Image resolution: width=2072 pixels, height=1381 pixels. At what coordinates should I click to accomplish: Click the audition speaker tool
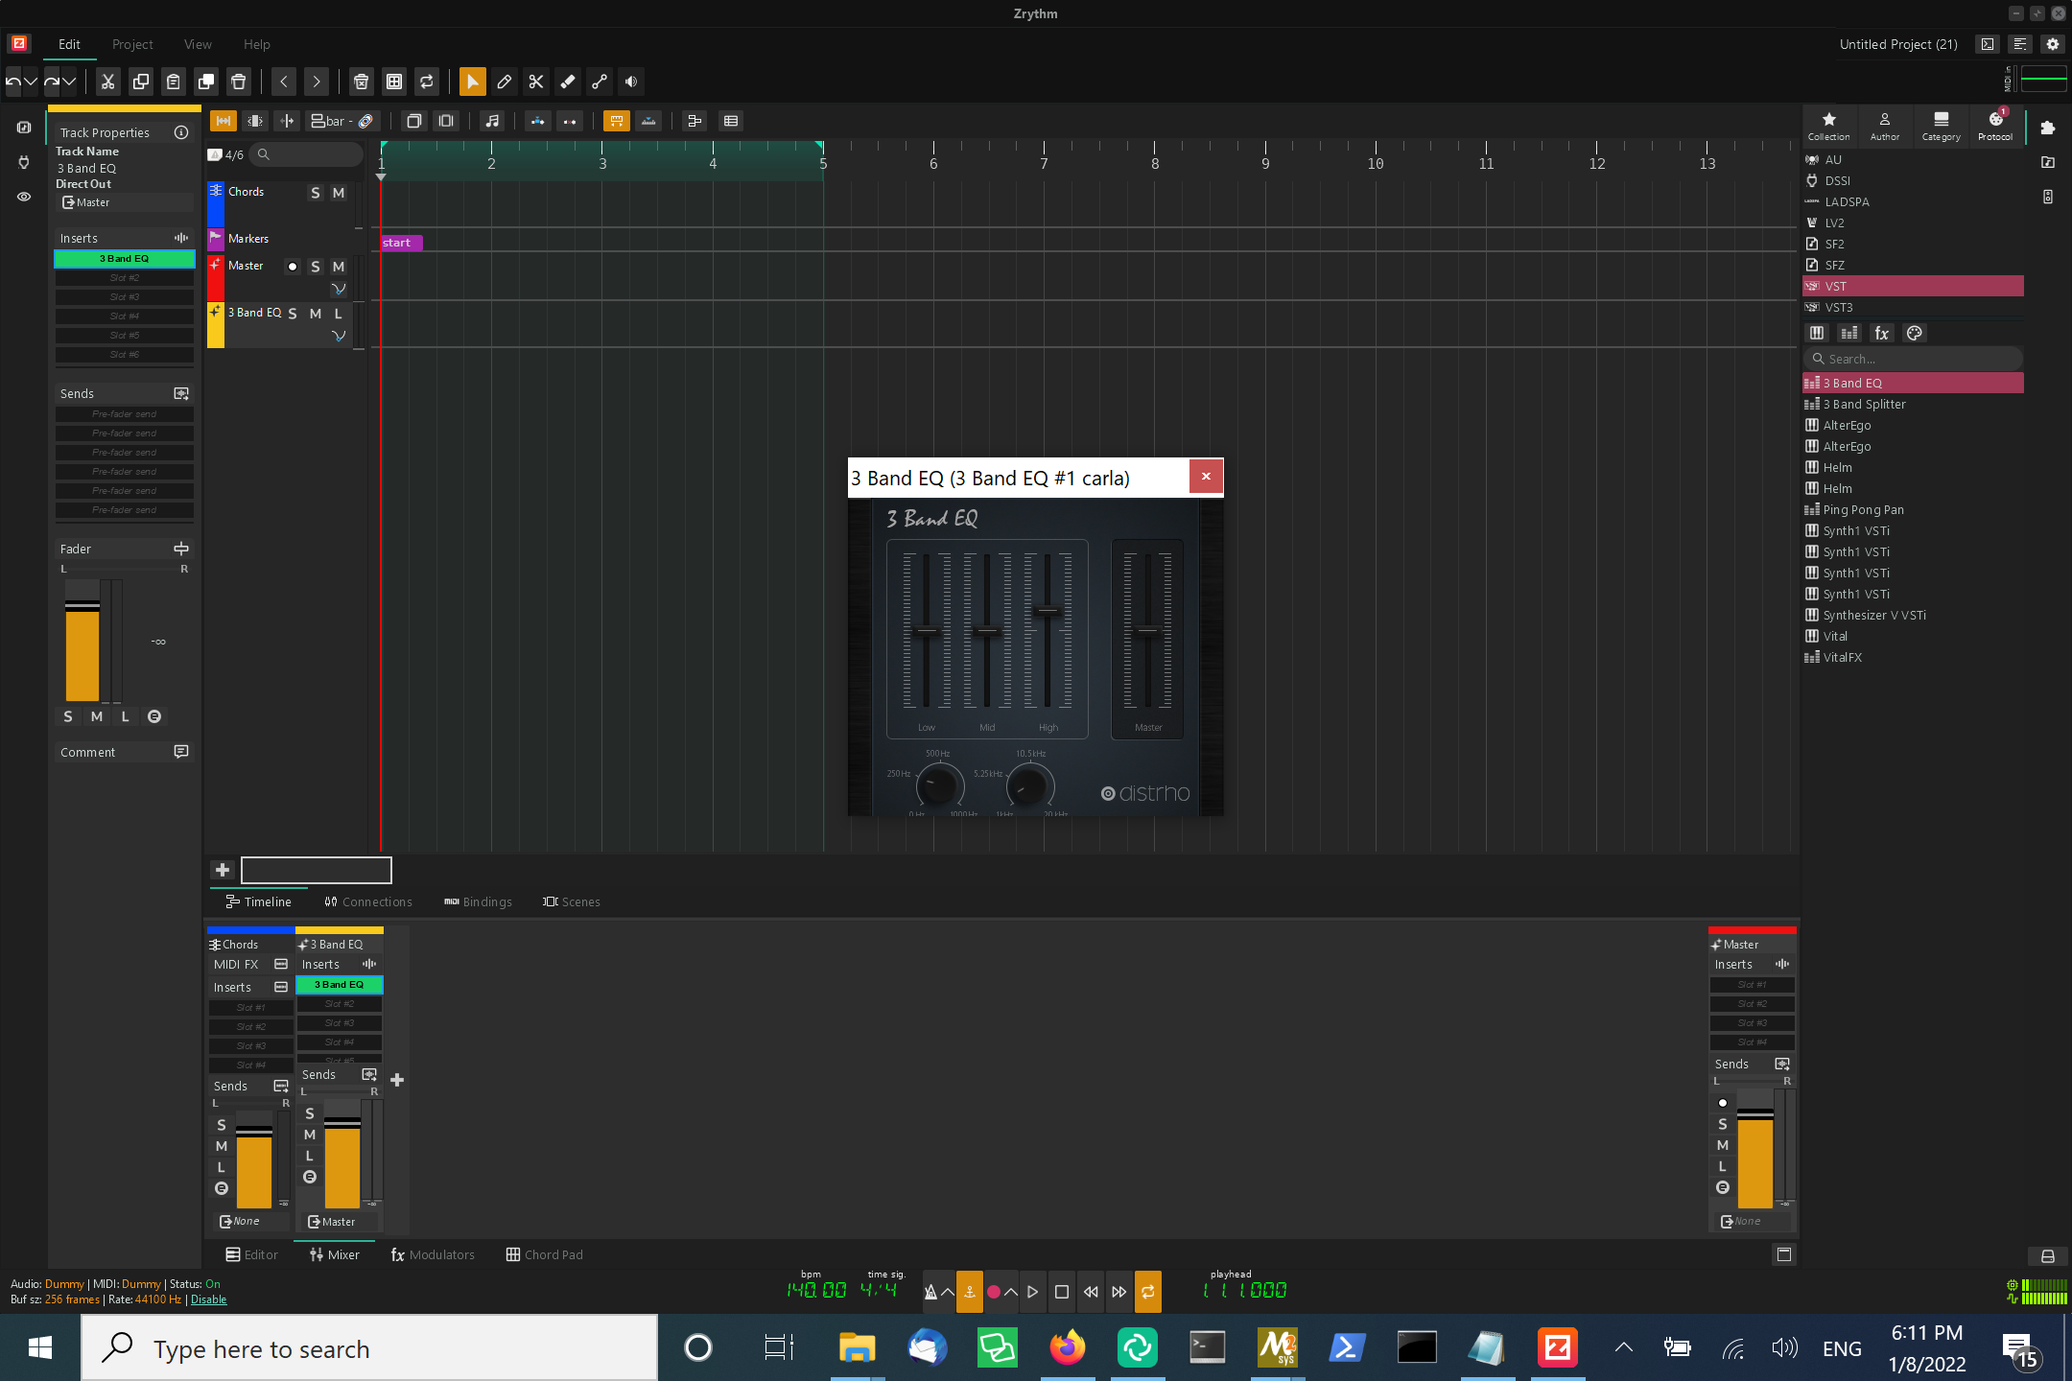tap(631, 82)
